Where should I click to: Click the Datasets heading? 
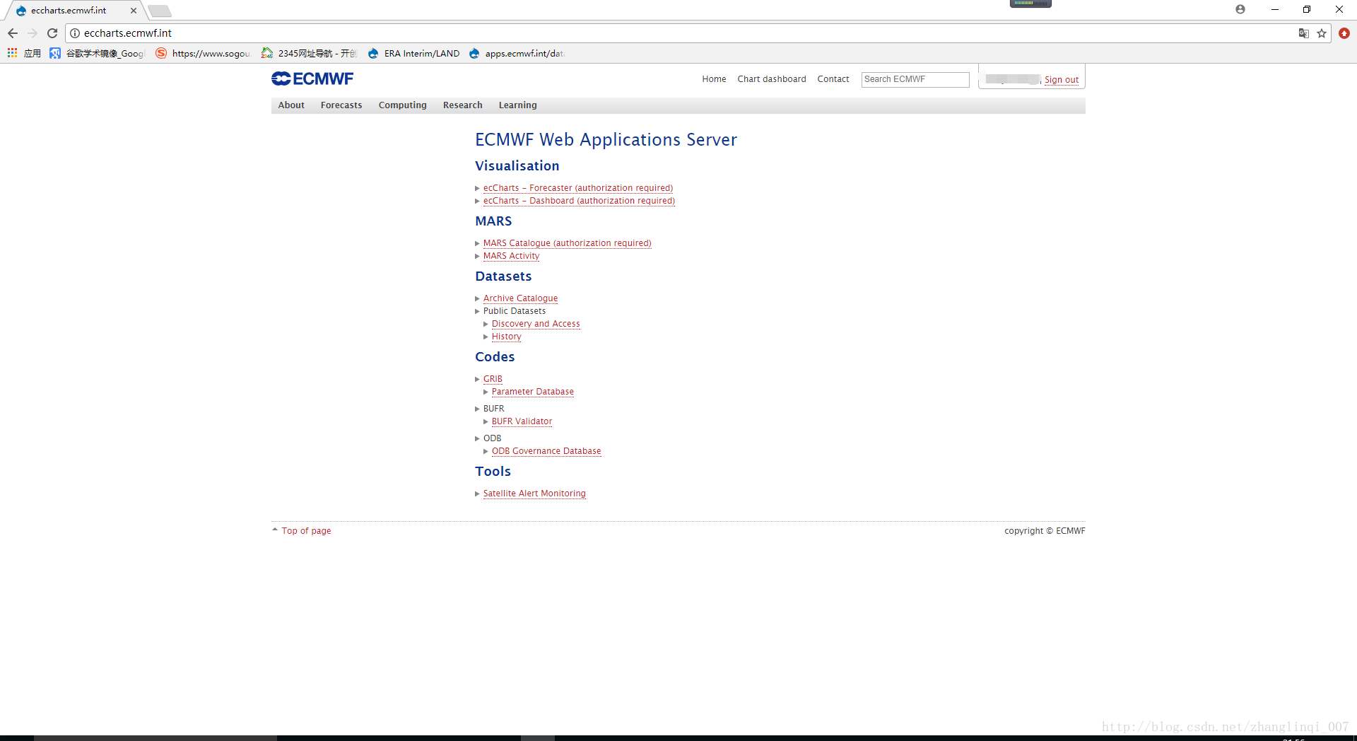tap(503, 276)
